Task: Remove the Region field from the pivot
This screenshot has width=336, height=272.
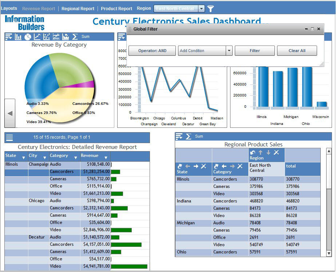Action: (x=276, y=152)
